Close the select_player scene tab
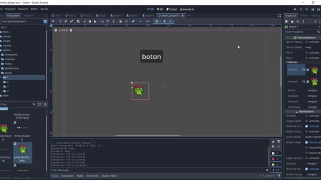 (183, 15)
